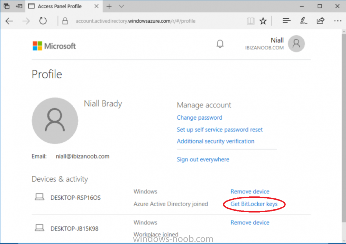Click the DESKTOP-JB15K98 laptop icon
Viewport: 346px width, 244px height.
39,228
